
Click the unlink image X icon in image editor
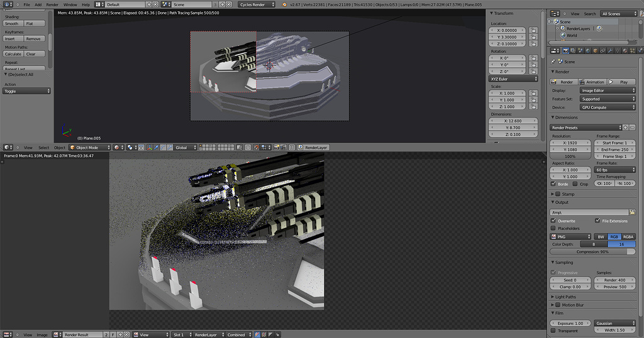(x=126, y=335)
